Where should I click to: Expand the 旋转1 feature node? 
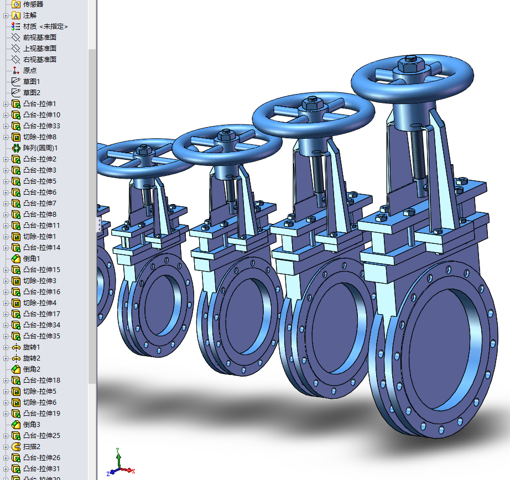6,347
